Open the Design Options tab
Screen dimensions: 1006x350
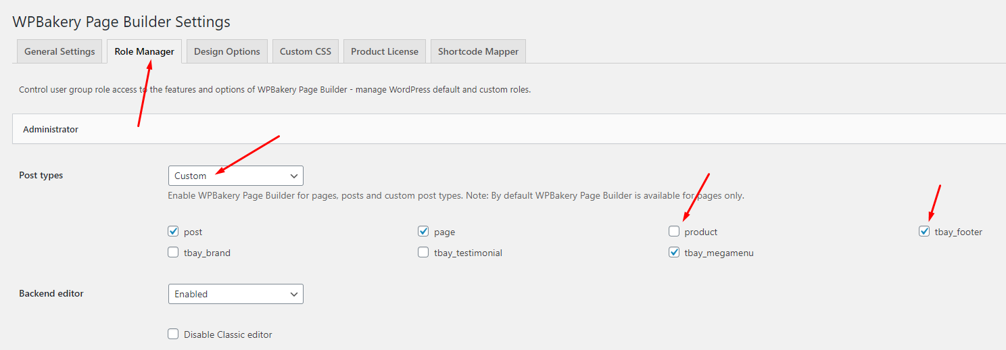pyautogui.click(x=226, y=51)
